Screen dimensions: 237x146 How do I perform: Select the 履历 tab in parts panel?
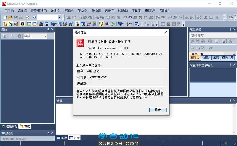tap(216, 58)
